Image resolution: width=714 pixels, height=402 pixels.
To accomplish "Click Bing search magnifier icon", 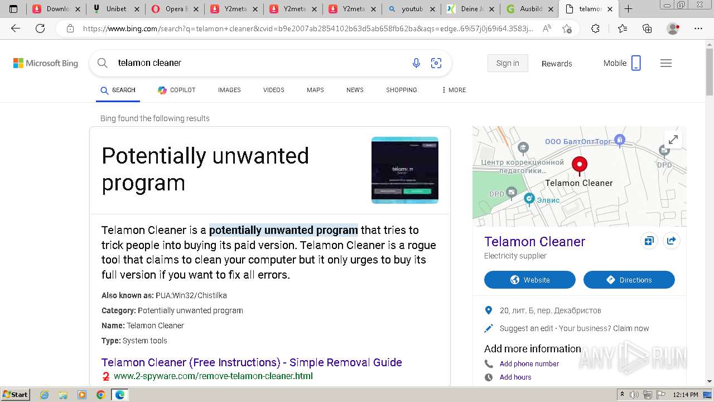I will click(x=103, y=63).
